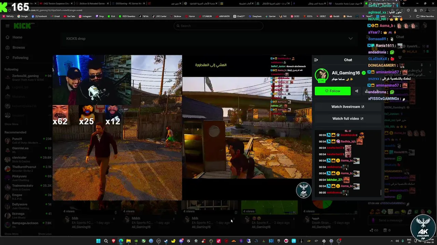Open the TikTok bookmark

click(x=143, y=16)
